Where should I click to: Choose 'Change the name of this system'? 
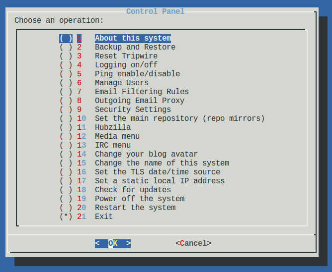pyautogui.click(x=162, y=163)
